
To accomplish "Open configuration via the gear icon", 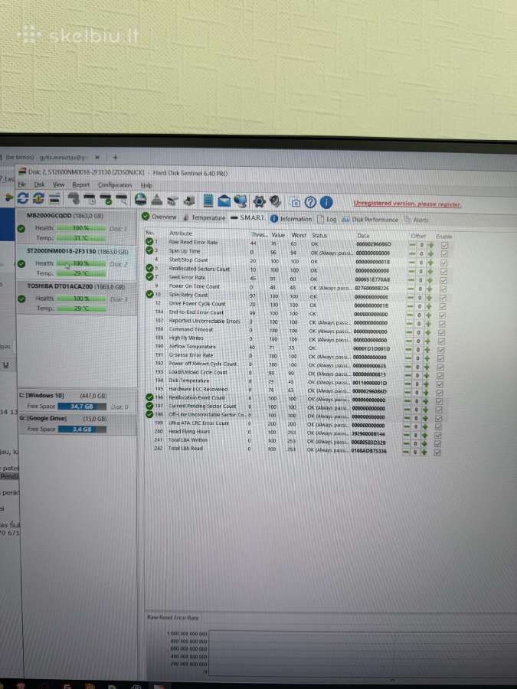I will (260, 201).
